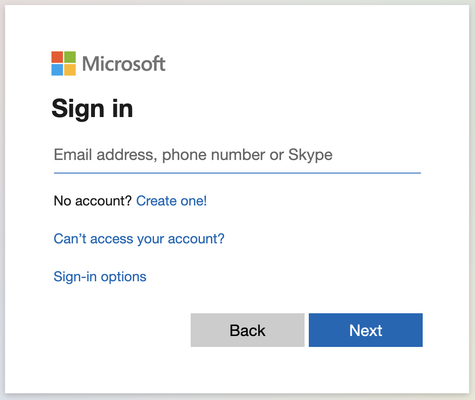Click the placeholder text in the email field
The image size is (475, 400).
pos(193,155)
